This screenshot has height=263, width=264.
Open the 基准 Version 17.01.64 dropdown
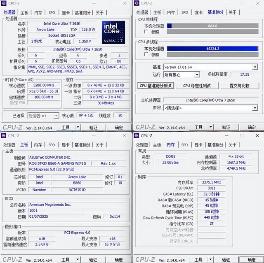[255, 67]
